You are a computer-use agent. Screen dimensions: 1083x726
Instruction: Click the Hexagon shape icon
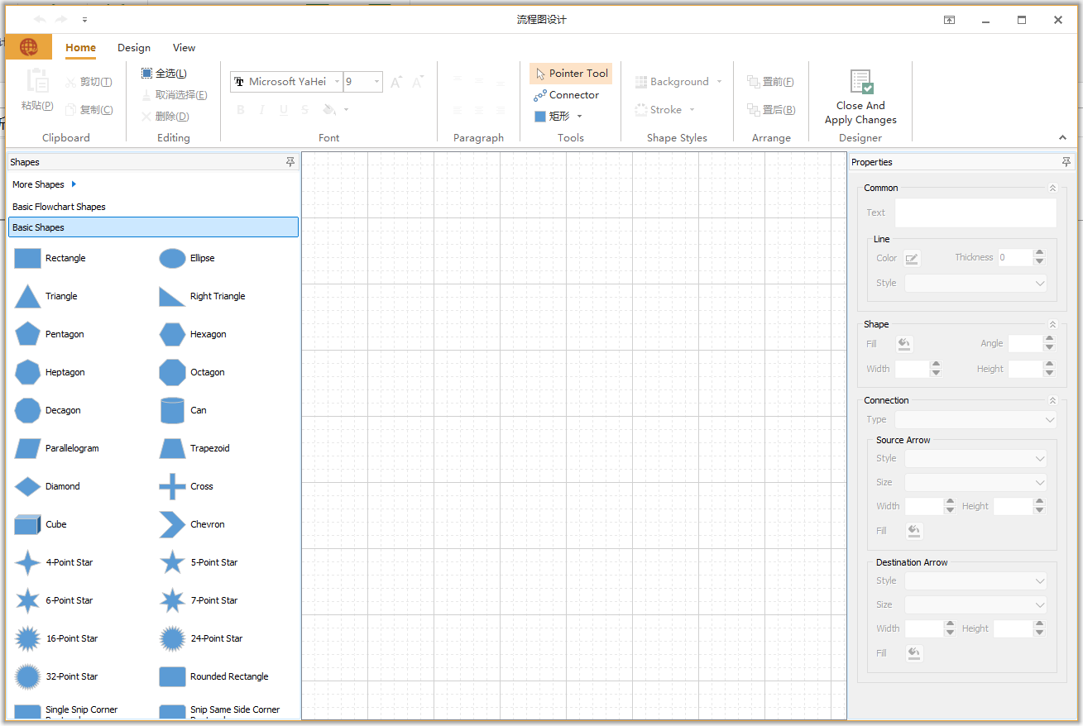[x=172, y=334]
